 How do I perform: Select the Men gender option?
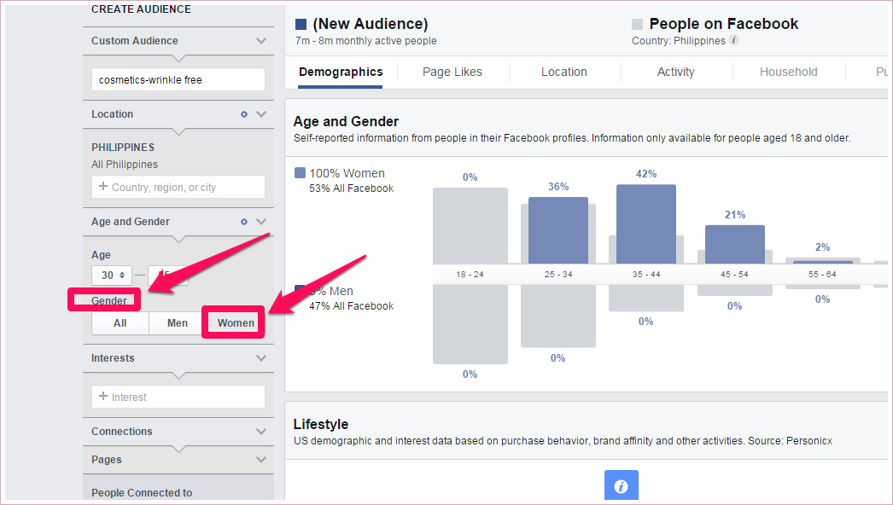point(178,323)
